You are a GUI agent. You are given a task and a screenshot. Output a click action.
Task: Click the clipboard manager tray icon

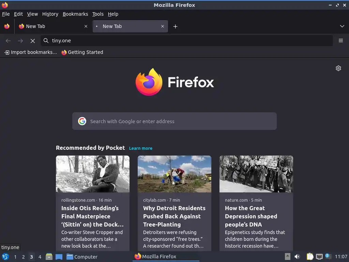(310, 257)
